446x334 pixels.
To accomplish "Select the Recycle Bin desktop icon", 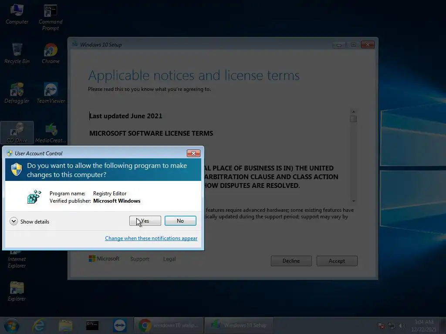I will click(17, 53).
